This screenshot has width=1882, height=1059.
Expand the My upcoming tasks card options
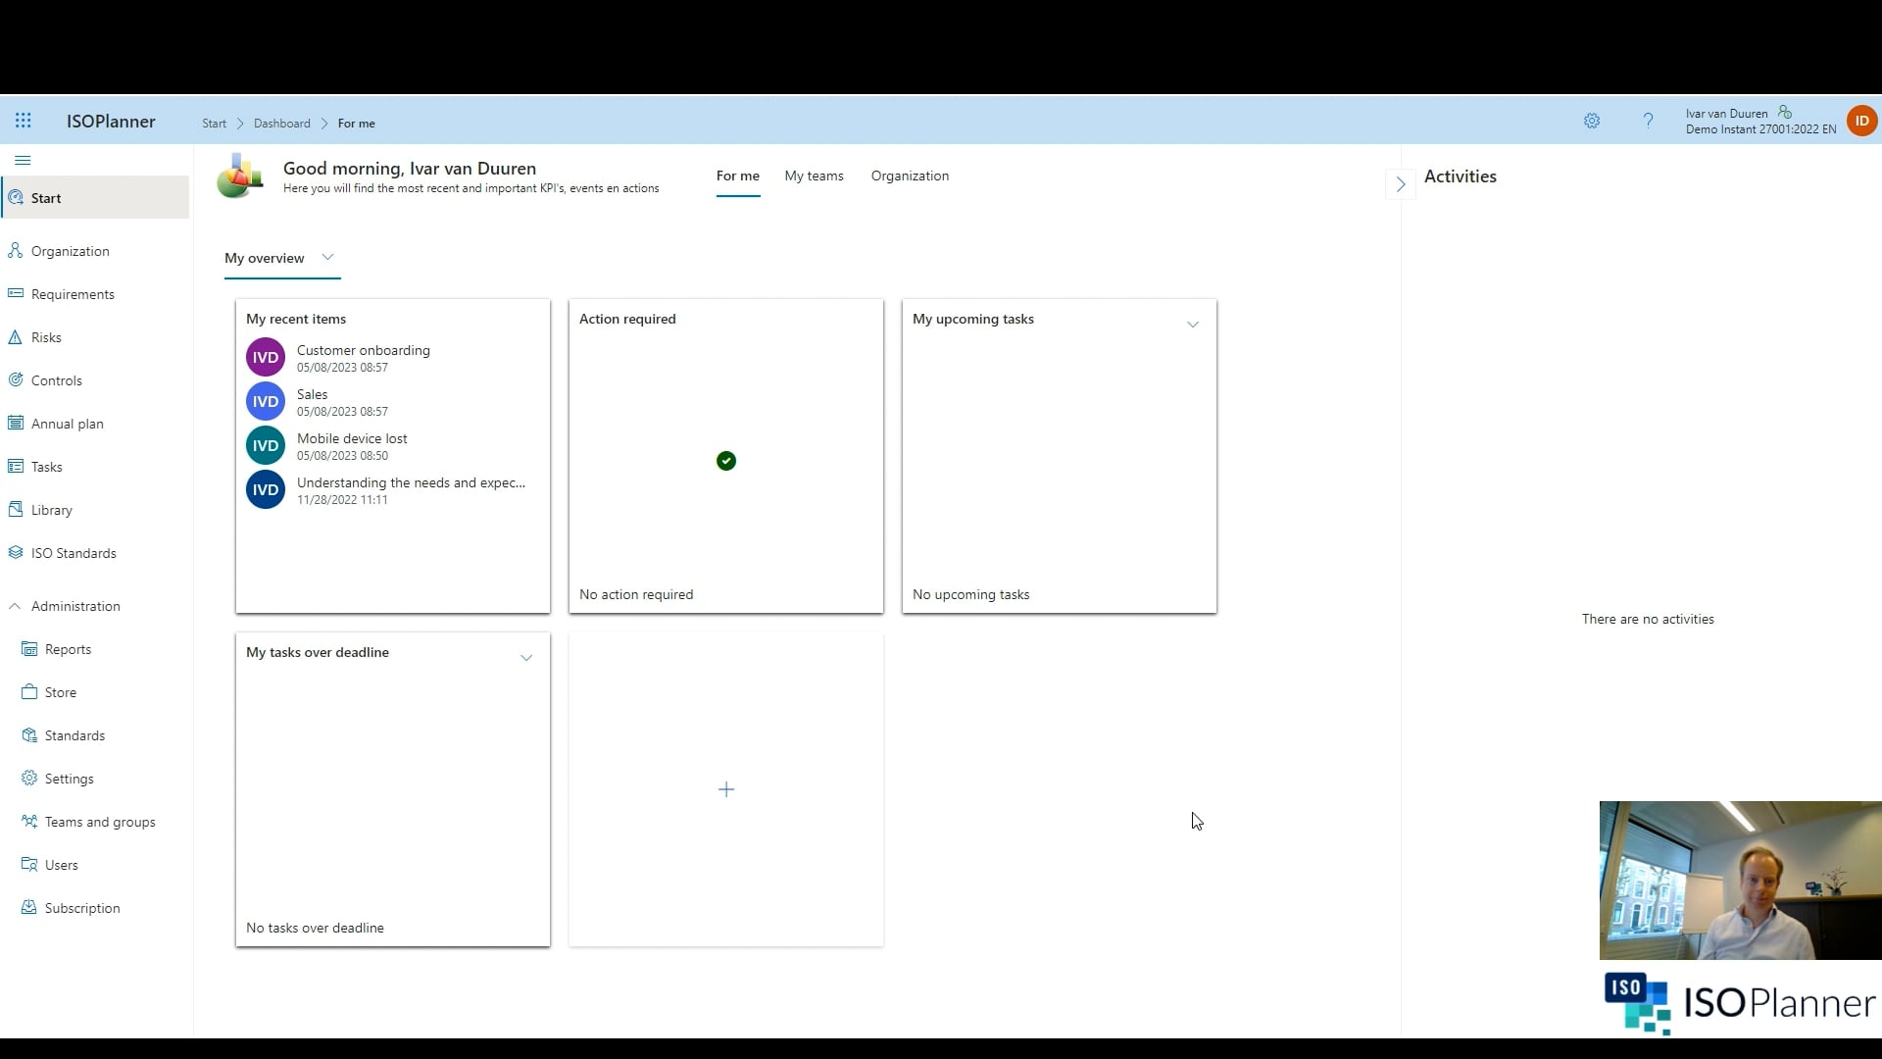tap(1192, 324)
